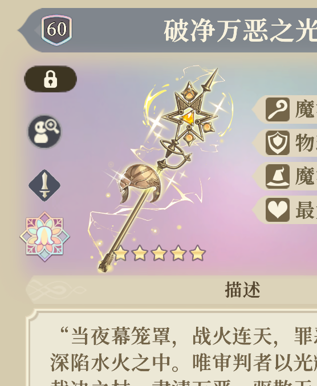Viewport: 317px width, 386px height.
Task: Click the left arrow edge of title bar
Action: [26, 30]
